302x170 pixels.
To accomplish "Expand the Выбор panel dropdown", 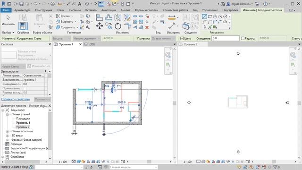I will [8, 33].
